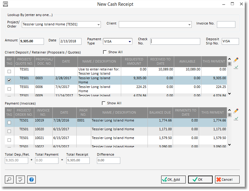This screenshot has width=249, height=191.
Task: Open the search magnifier button
Action: [x=9, y=180]
